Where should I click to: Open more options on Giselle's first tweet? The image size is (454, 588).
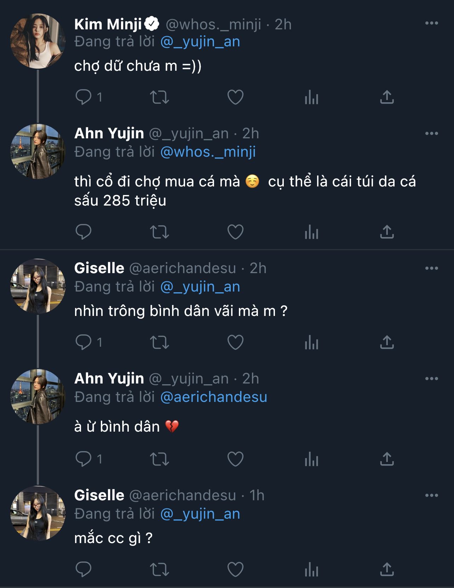pos(431,268)
